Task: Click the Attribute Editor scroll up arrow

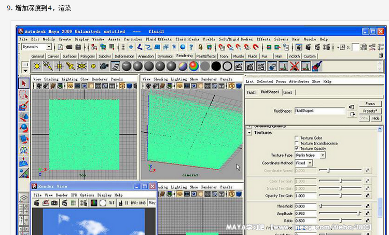Action: point(380,129)
